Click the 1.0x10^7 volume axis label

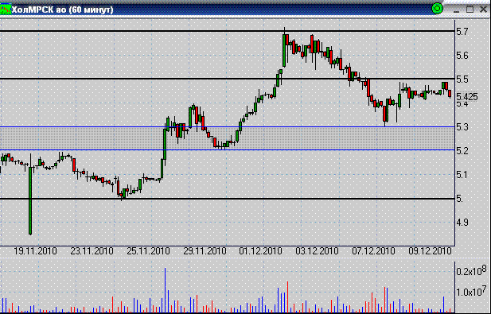471,291
